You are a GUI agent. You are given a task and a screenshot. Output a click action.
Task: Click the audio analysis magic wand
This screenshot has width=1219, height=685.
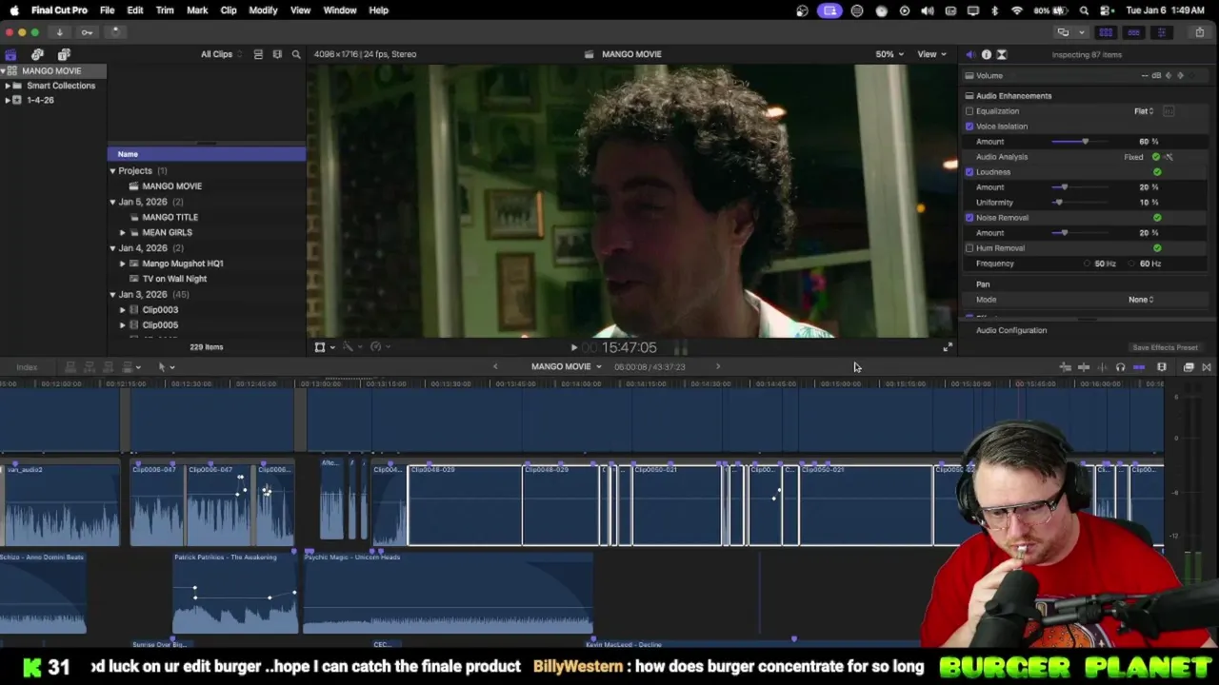pos(1169,157)
